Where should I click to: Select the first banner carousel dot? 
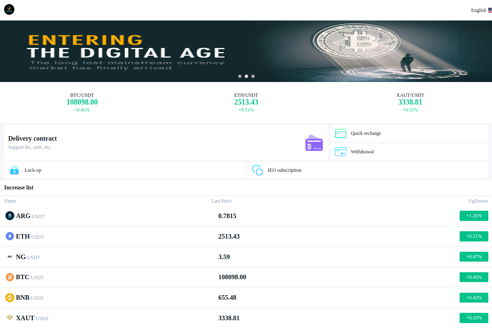pyautogui.click(x=240, y=76)
